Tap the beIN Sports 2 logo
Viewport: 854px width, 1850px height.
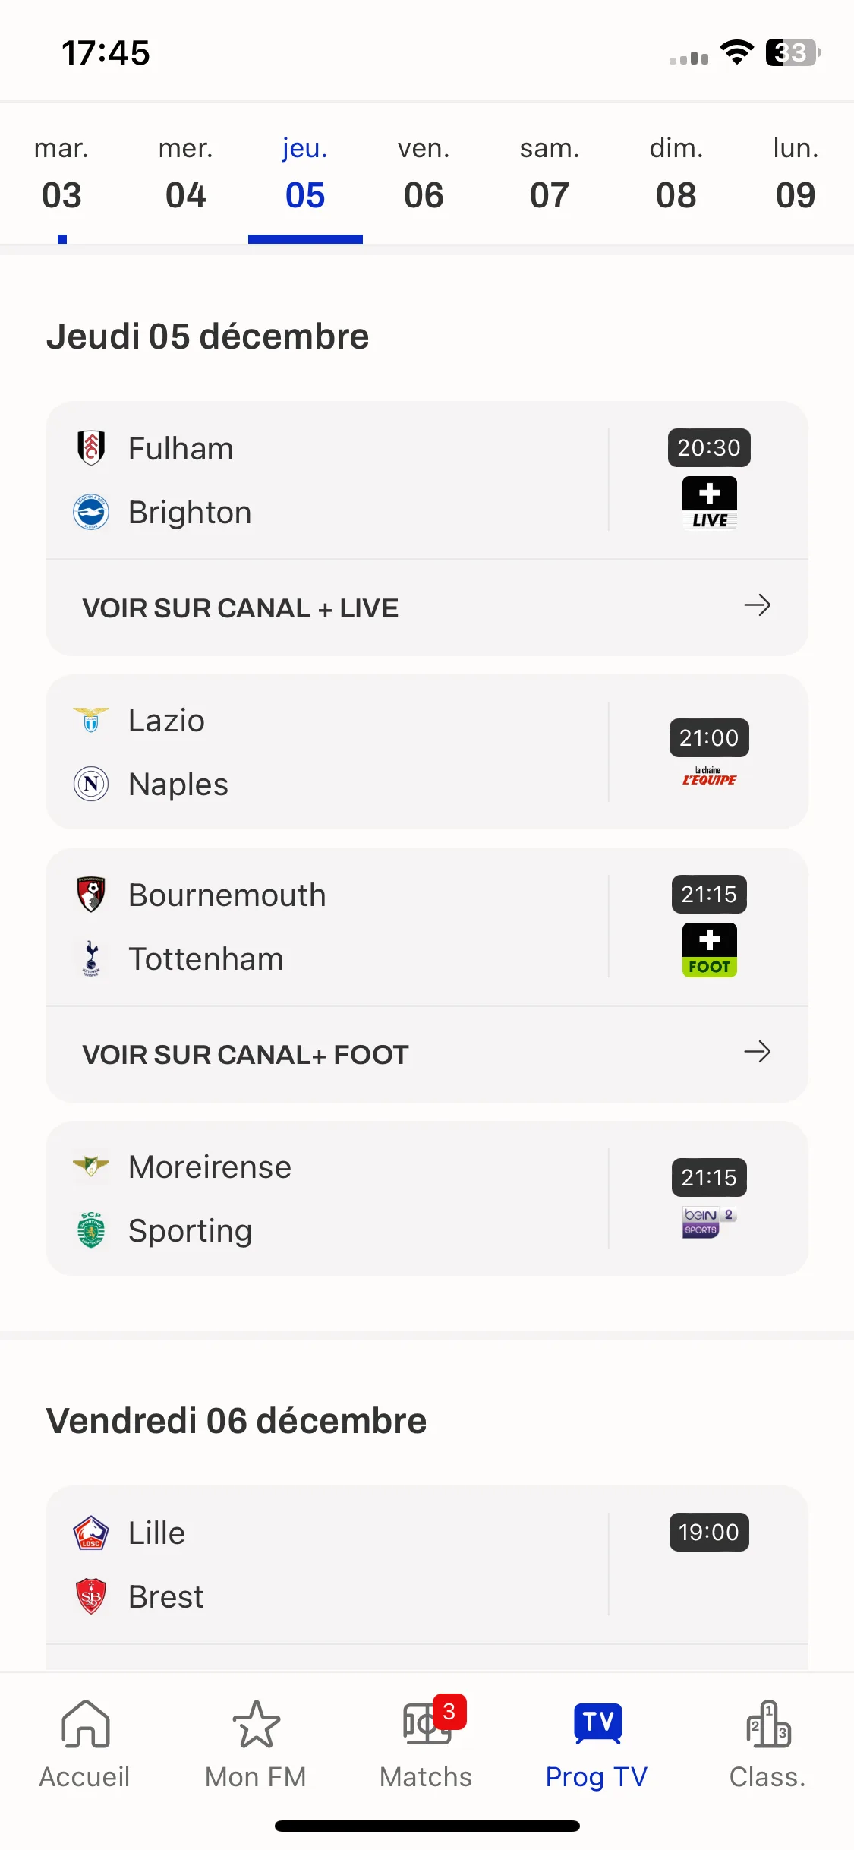coord(709,1222)
